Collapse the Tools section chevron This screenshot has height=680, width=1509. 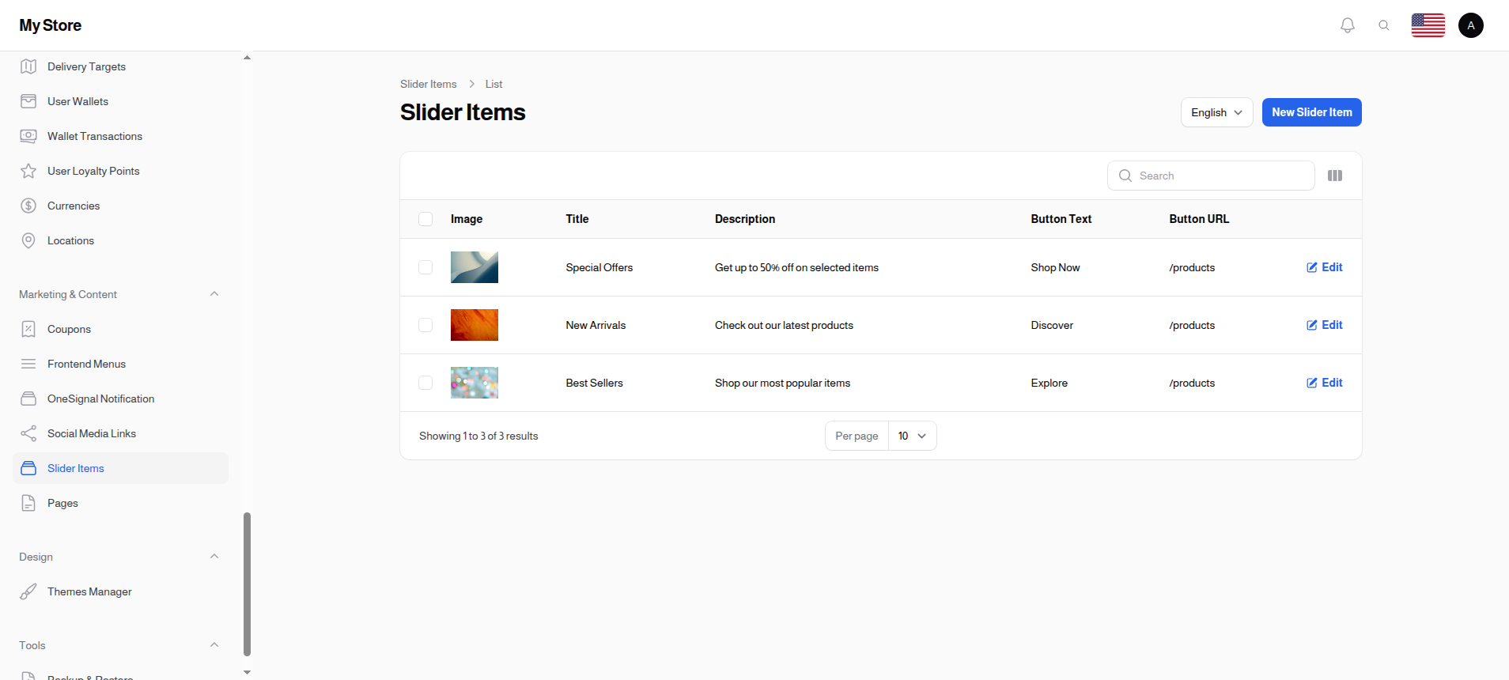click(214, 645)
